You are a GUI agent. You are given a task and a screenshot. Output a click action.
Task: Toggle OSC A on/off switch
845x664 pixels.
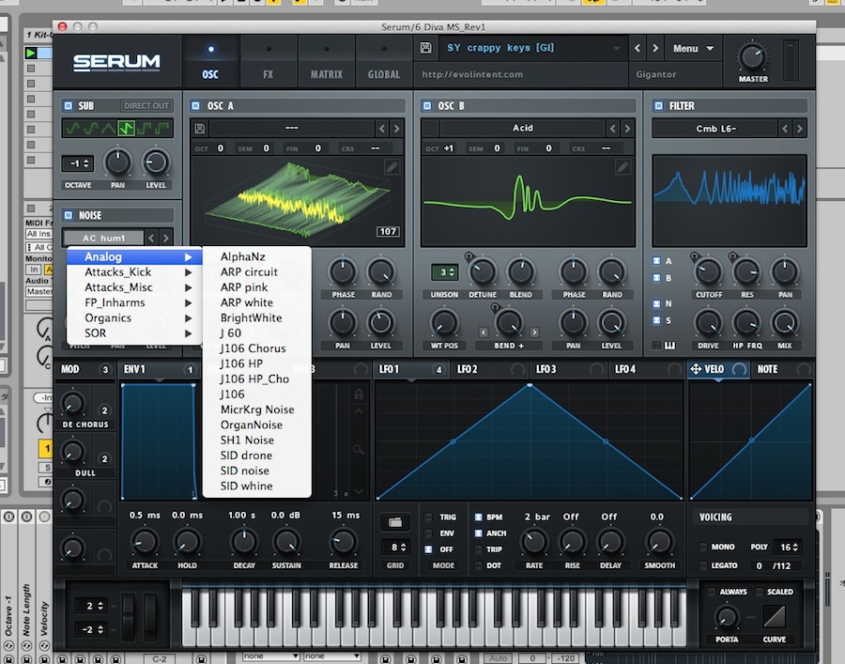pos(195,105)
